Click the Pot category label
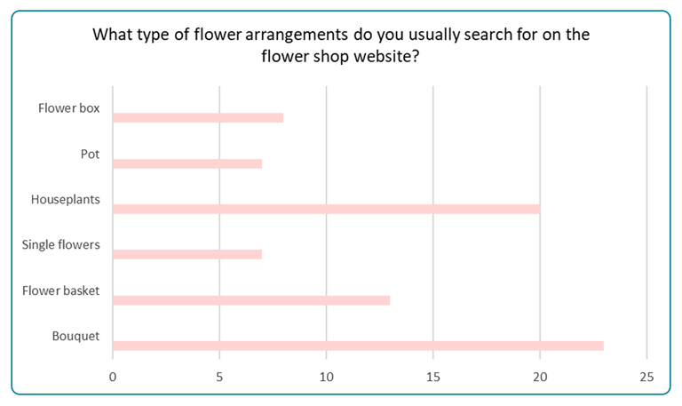This screenshot has height=406, width=682. [90, 154]
